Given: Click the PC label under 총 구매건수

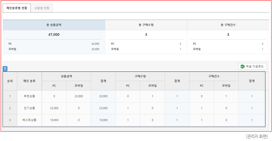Looking at the screenshot, I should click(195, 44).
